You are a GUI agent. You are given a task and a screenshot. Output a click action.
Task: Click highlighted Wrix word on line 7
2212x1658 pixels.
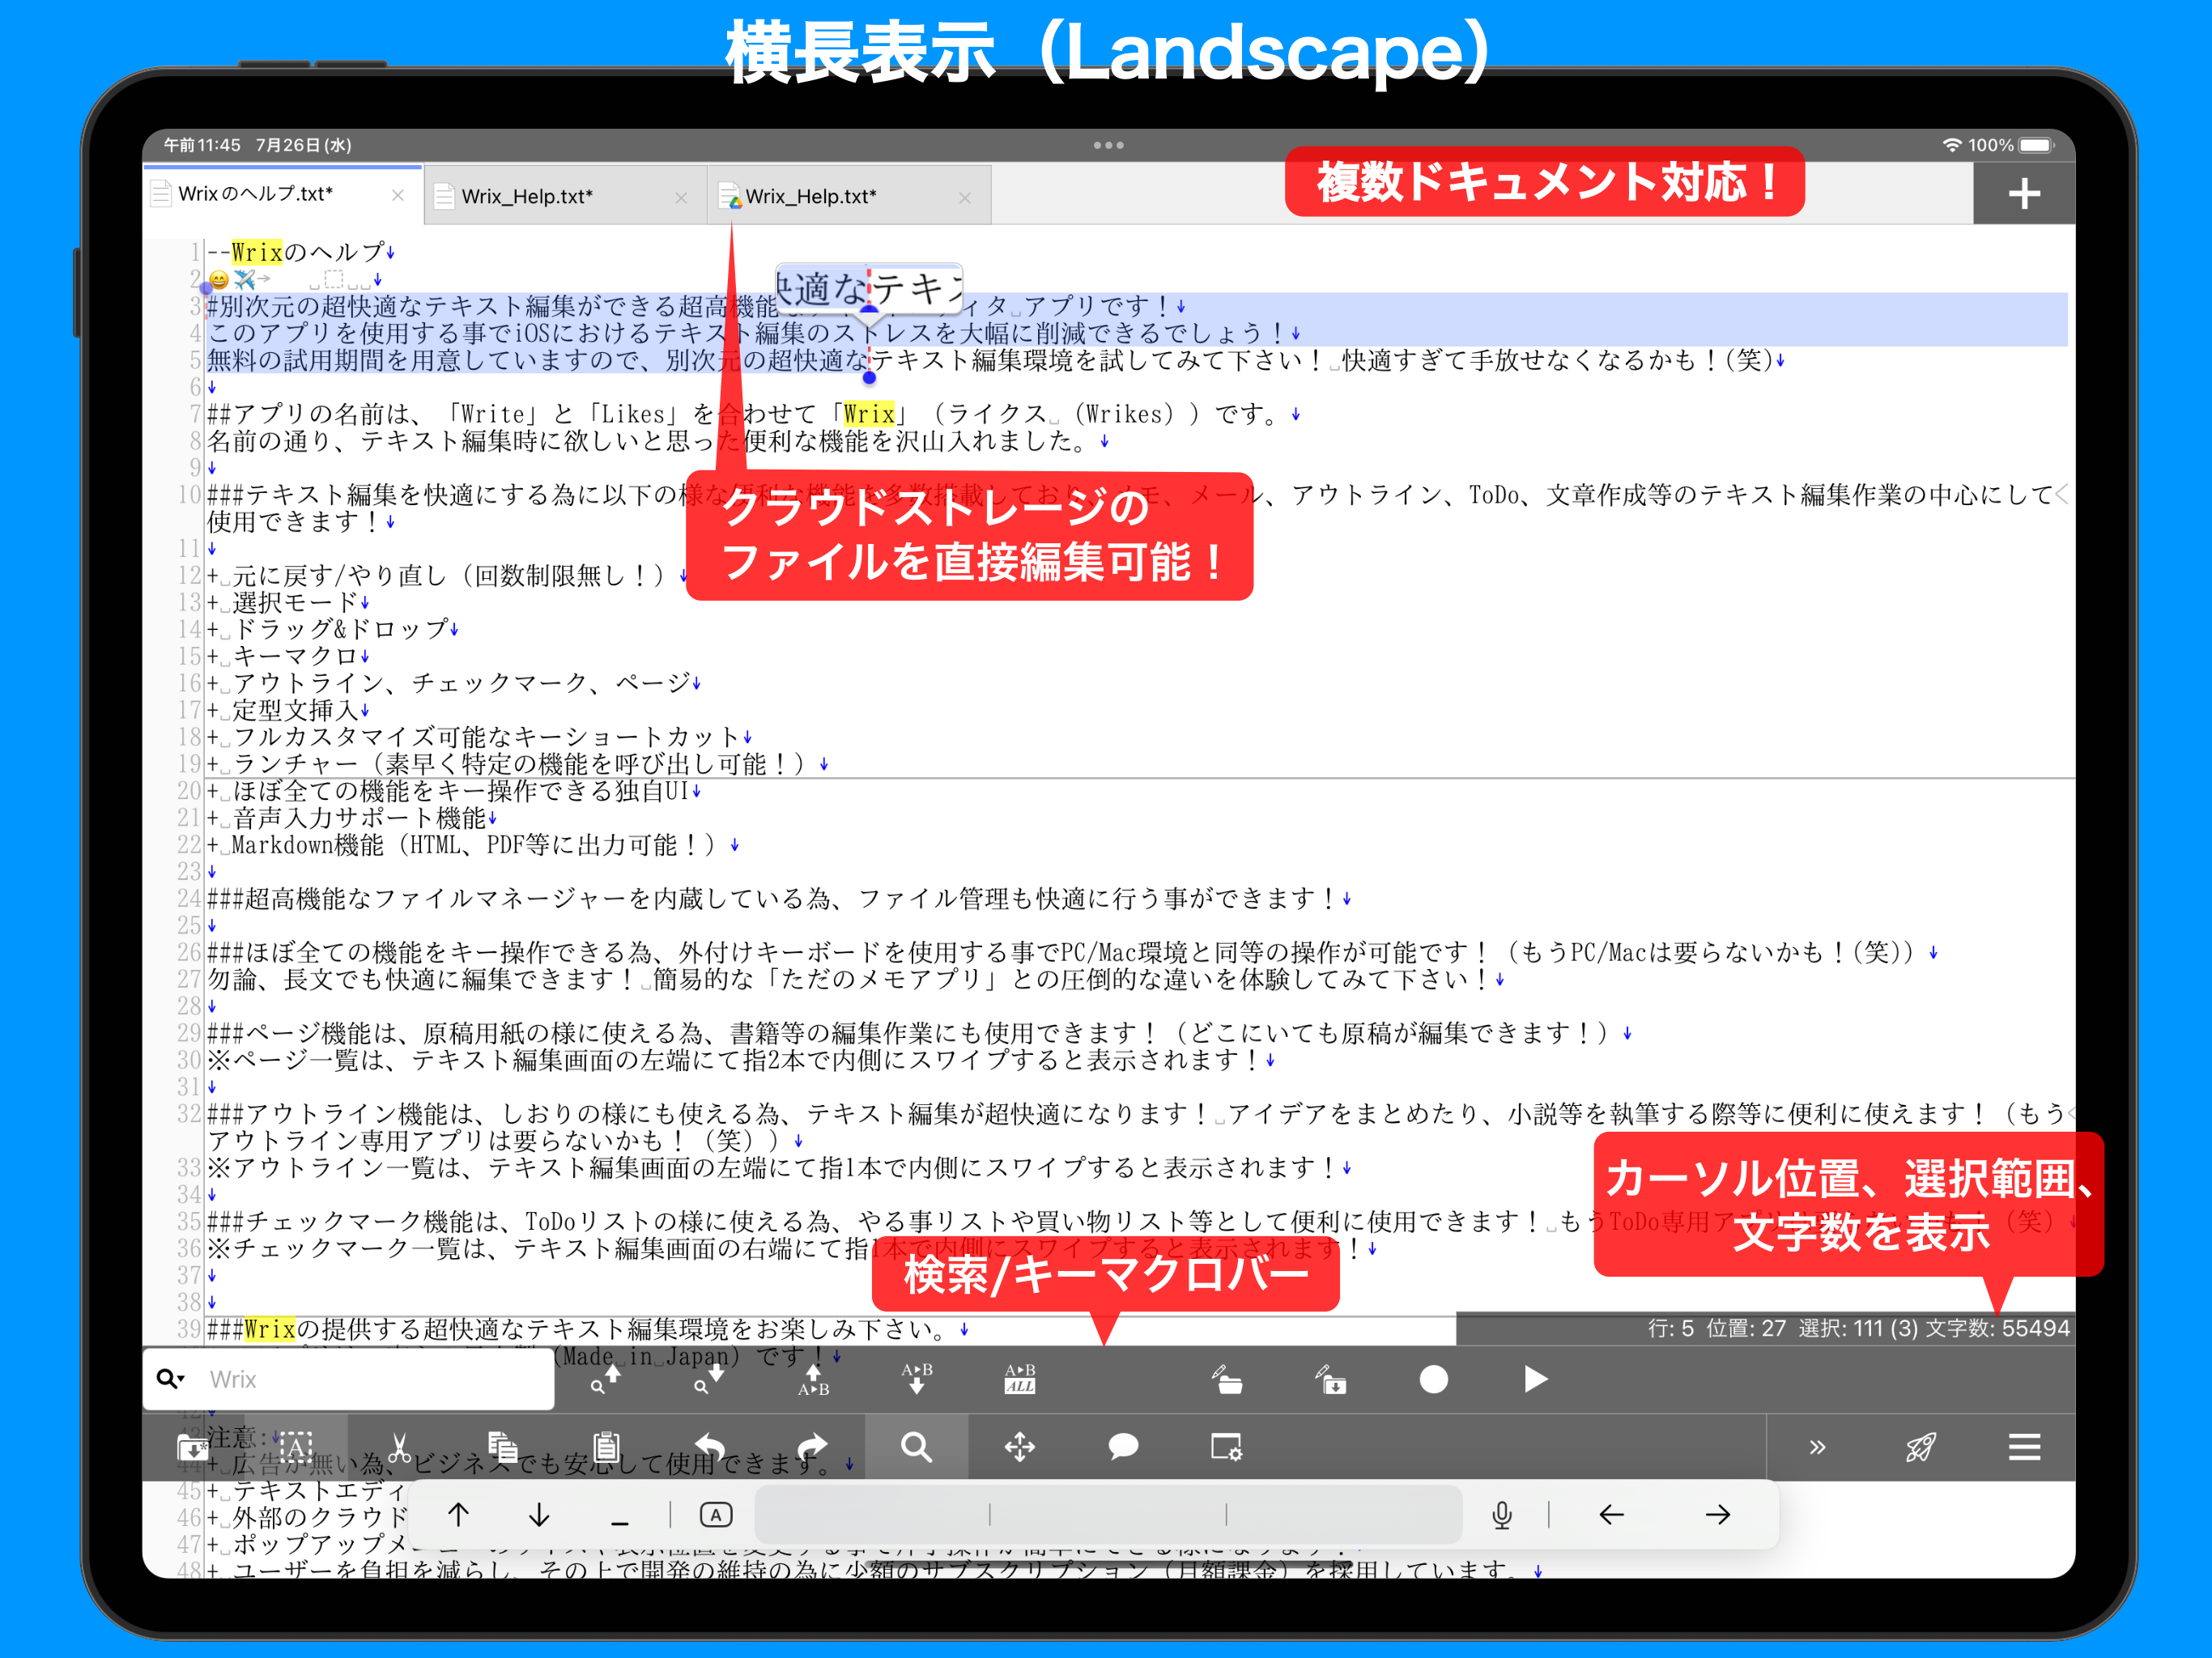tap(868, 414)
